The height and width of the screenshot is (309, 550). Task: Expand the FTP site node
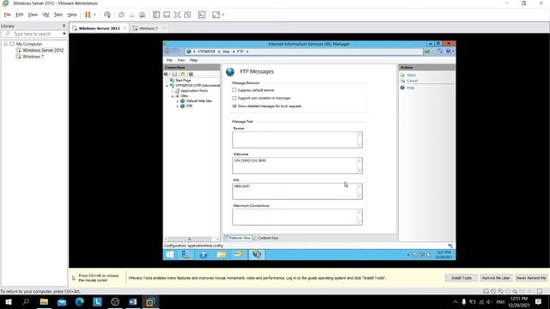click(178, 106)
